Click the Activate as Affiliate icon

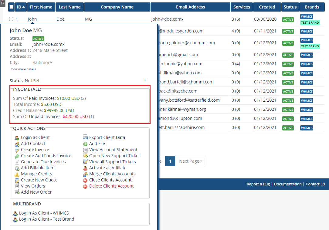(85, 168)
